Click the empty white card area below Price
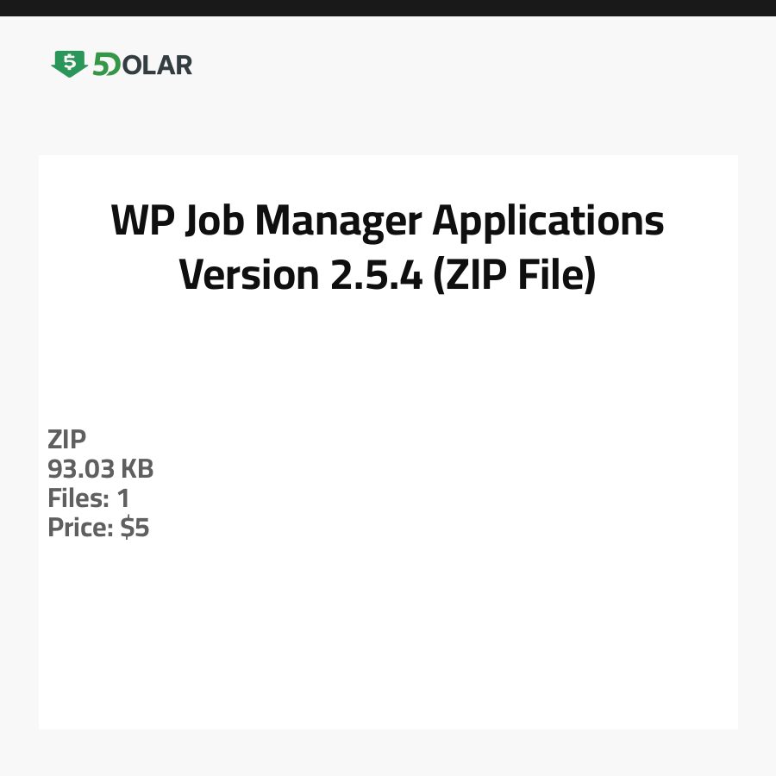The image size is (776, 776). click(388, 638)
